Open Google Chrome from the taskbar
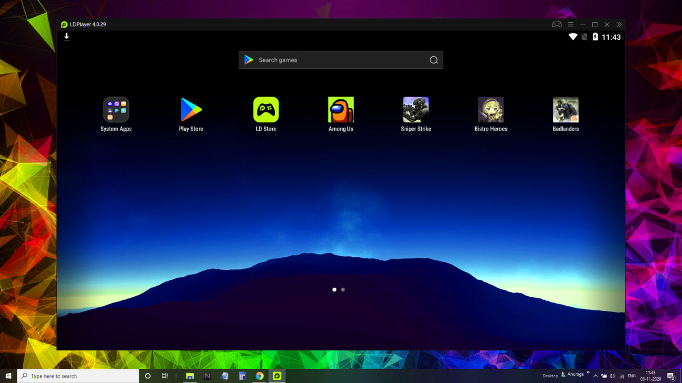The height and width of the screenshot is (383, 682). (259, 376)
